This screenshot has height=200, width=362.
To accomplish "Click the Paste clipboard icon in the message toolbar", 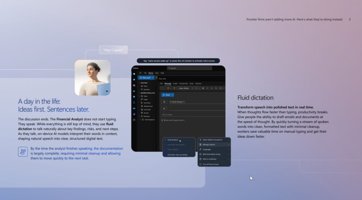I will (x=168, y=88).
